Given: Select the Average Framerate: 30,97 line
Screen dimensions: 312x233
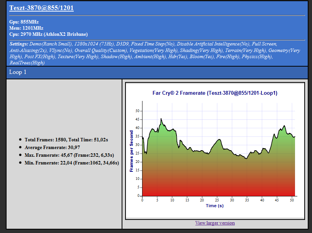Looking at the screenshot, I should tap(52, 148).
